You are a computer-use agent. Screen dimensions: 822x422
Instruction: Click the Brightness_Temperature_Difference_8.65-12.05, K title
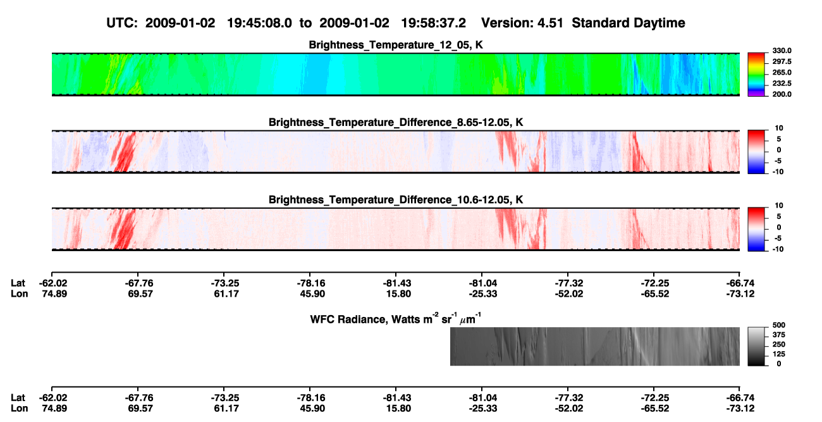pos(395,122)
